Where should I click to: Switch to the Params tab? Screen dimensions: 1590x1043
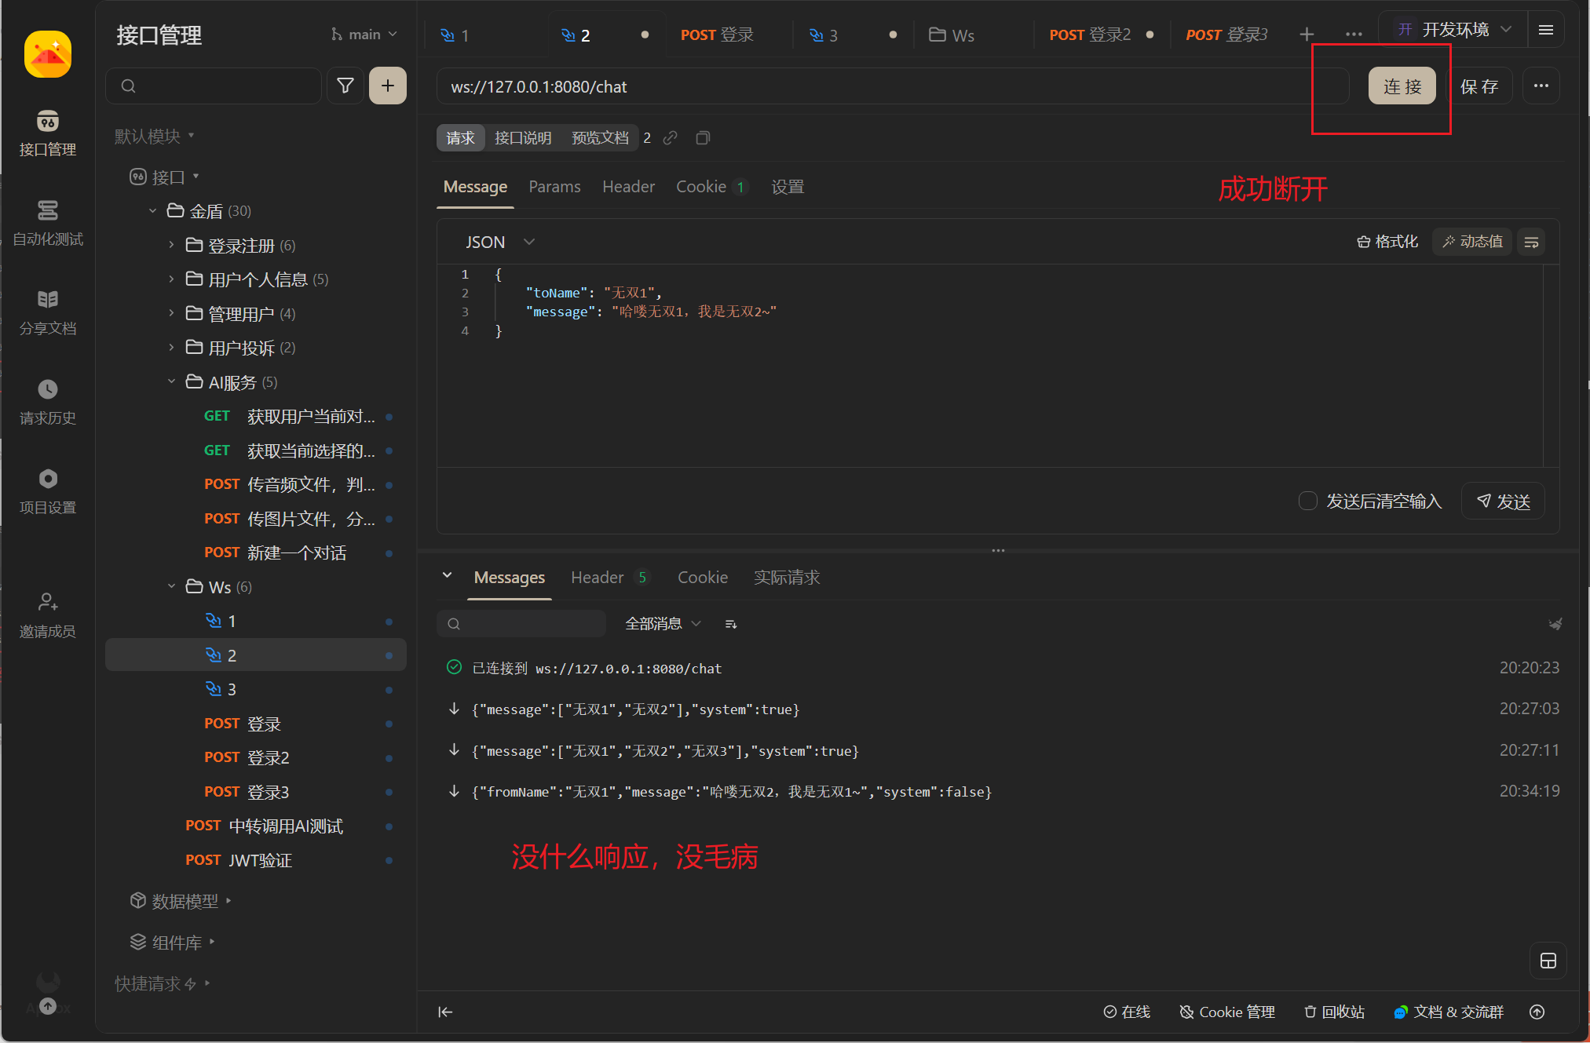click(x=554, y=187)
